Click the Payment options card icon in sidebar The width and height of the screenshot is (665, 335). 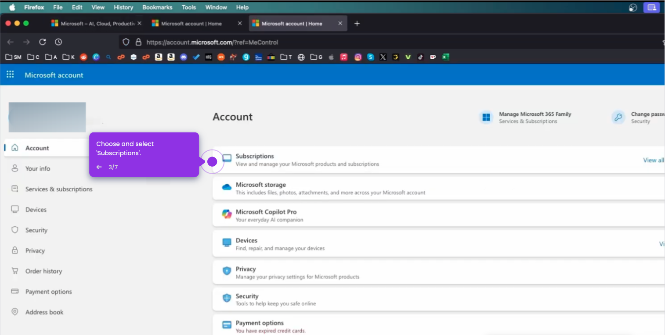pyautogui.click(x=15, y=292)
